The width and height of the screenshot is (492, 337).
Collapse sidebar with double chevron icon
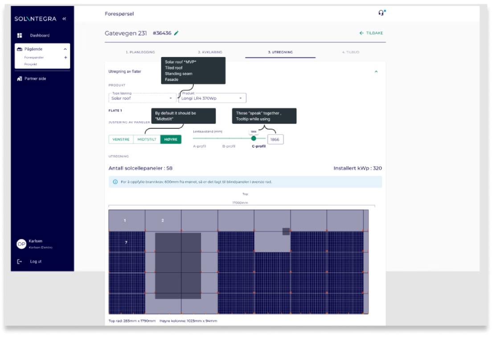coord(64,19)
